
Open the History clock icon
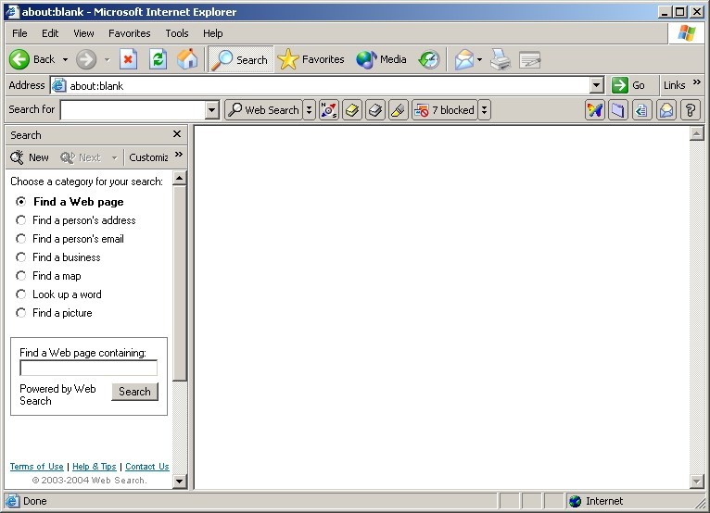[x=429, y=59]
